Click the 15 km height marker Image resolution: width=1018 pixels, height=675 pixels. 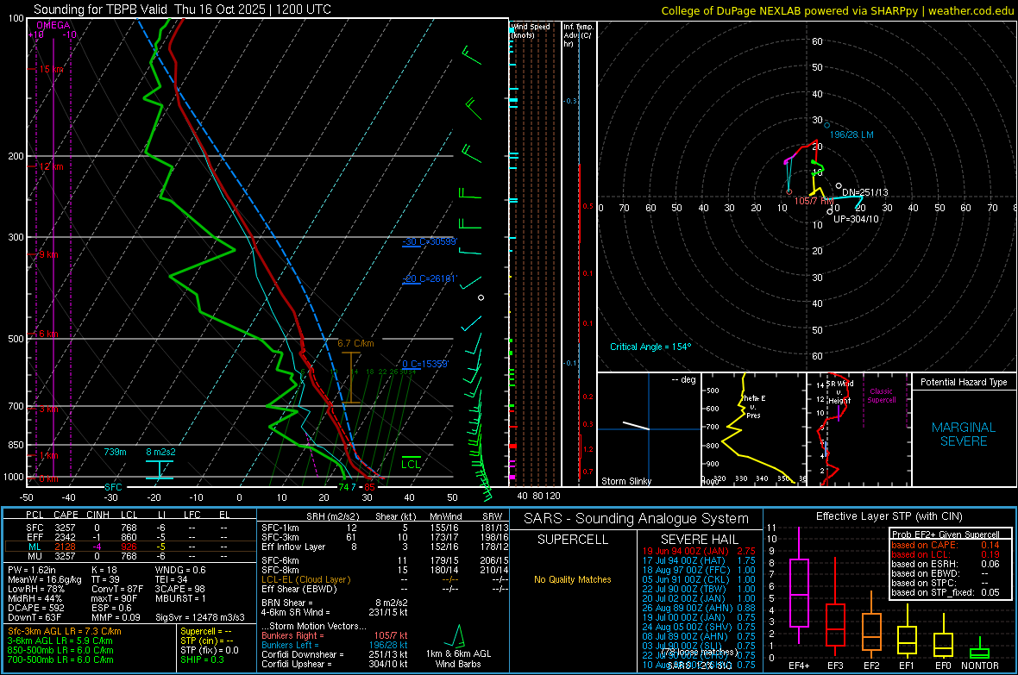[x=50, y=69]
